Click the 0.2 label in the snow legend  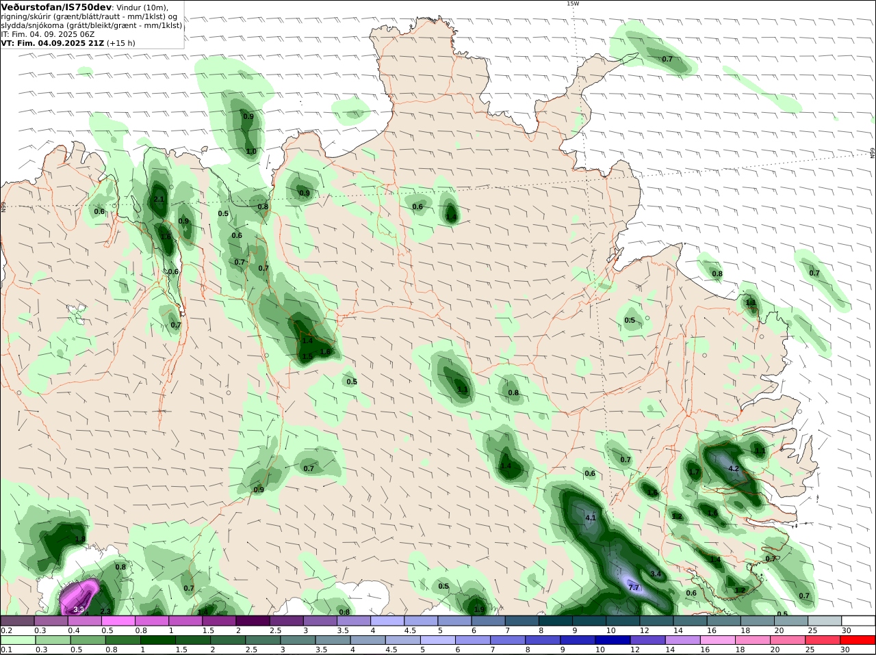6,630
